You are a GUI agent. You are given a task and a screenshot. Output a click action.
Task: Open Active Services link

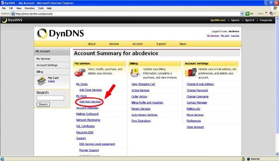(x=140, y=90)
